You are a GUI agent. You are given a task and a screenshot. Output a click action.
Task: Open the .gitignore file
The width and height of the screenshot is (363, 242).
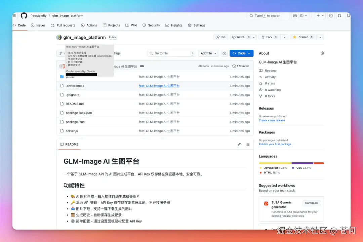(73, 95)
